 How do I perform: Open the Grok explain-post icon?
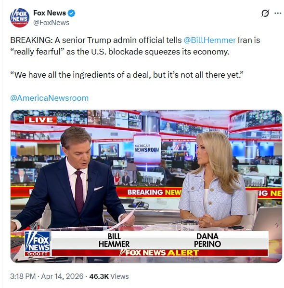pos(265,13)
